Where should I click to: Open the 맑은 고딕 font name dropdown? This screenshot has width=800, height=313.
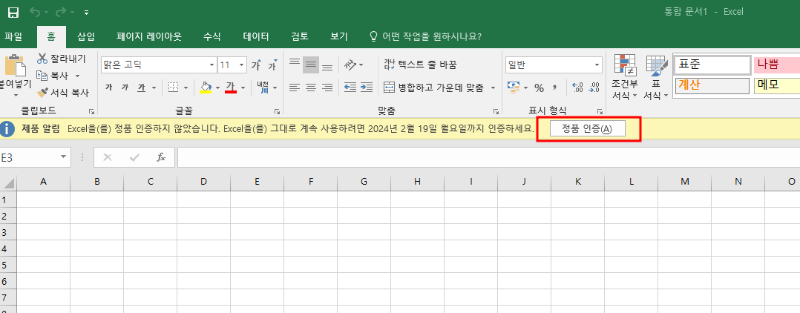coord(212,65)
